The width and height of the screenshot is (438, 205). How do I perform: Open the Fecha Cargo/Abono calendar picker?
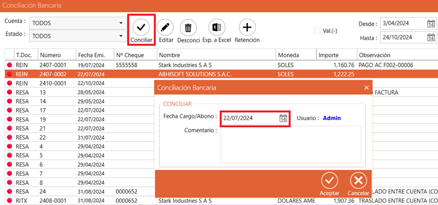point(283,118)
